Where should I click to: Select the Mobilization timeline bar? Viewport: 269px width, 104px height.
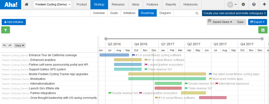[167, 79]
